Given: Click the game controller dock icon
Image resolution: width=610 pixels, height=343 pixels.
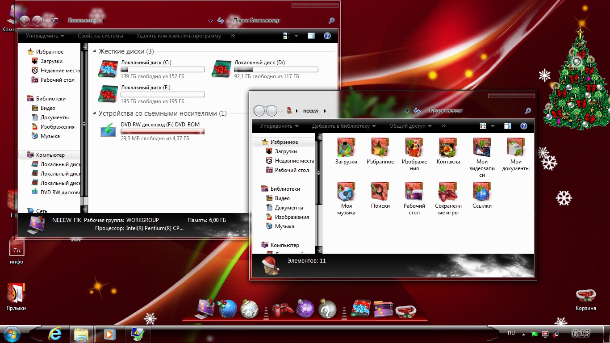Looking at the screenshot, I should click(282, 309).
